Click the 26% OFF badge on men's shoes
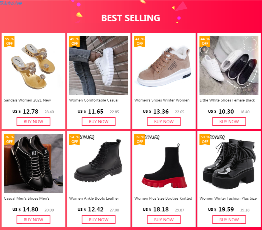This screenshot has height=230, width=262. tap(9, 139)
